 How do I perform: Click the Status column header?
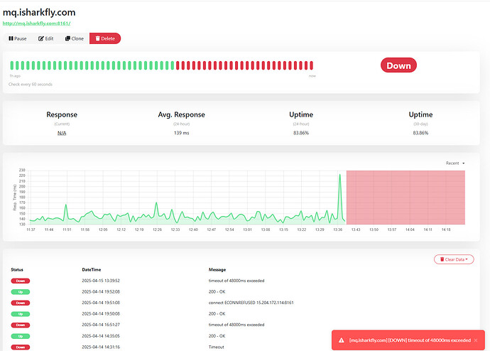click(17, 270)
